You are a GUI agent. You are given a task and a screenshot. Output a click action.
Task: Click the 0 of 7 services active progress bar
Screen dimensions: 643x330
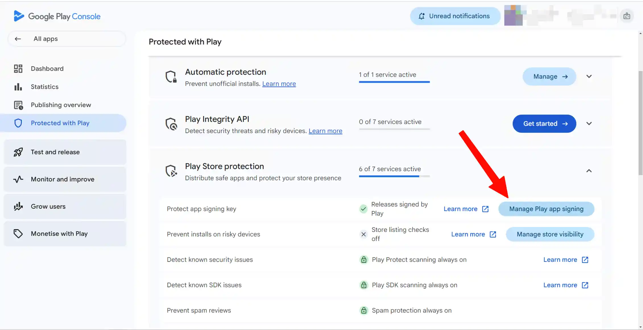394,129
